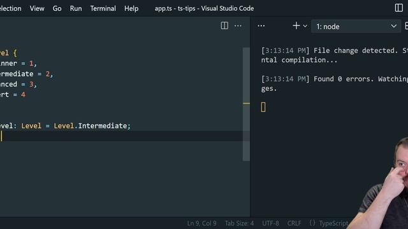Expand launch profile arrow beside plus
The width and height of the screenshot is (408, 229).
(305, 26)
